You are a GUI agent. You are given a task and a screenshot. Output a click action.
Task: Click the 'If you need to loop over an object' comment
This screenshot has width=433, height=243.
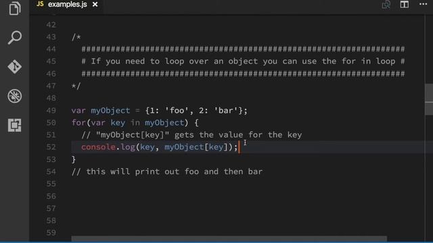pos(243,61)
